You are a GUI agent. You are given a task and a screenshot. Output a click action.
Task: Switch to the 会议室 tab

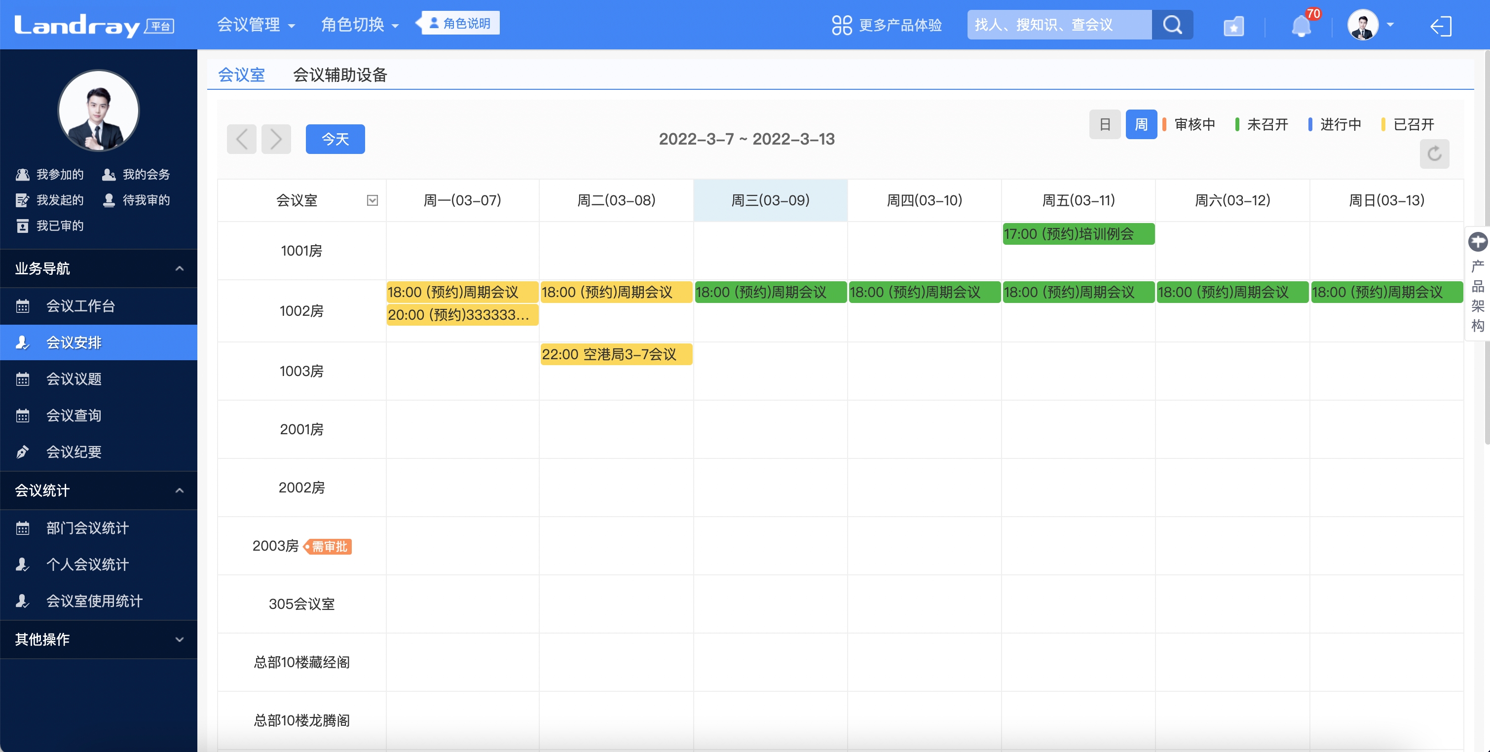tap(241, 75)
